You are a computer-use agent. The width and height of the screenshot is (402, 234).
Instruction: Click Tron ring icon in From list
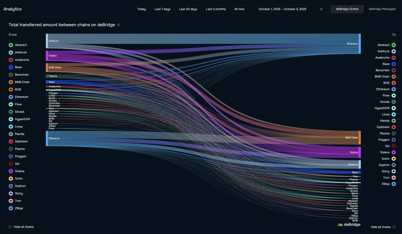pos(11,201)
